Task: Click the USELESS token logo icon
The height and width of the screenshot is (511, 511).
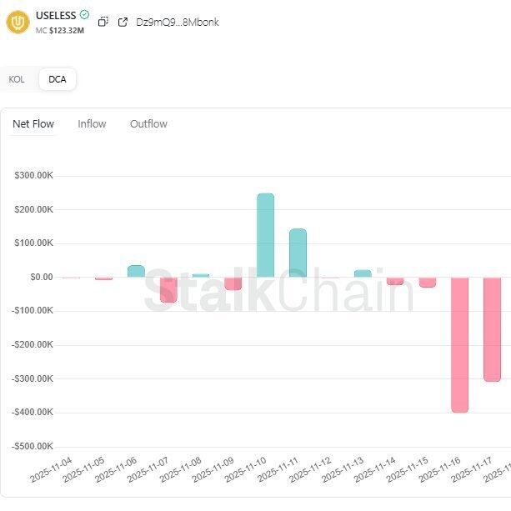Action: (18, 22)
